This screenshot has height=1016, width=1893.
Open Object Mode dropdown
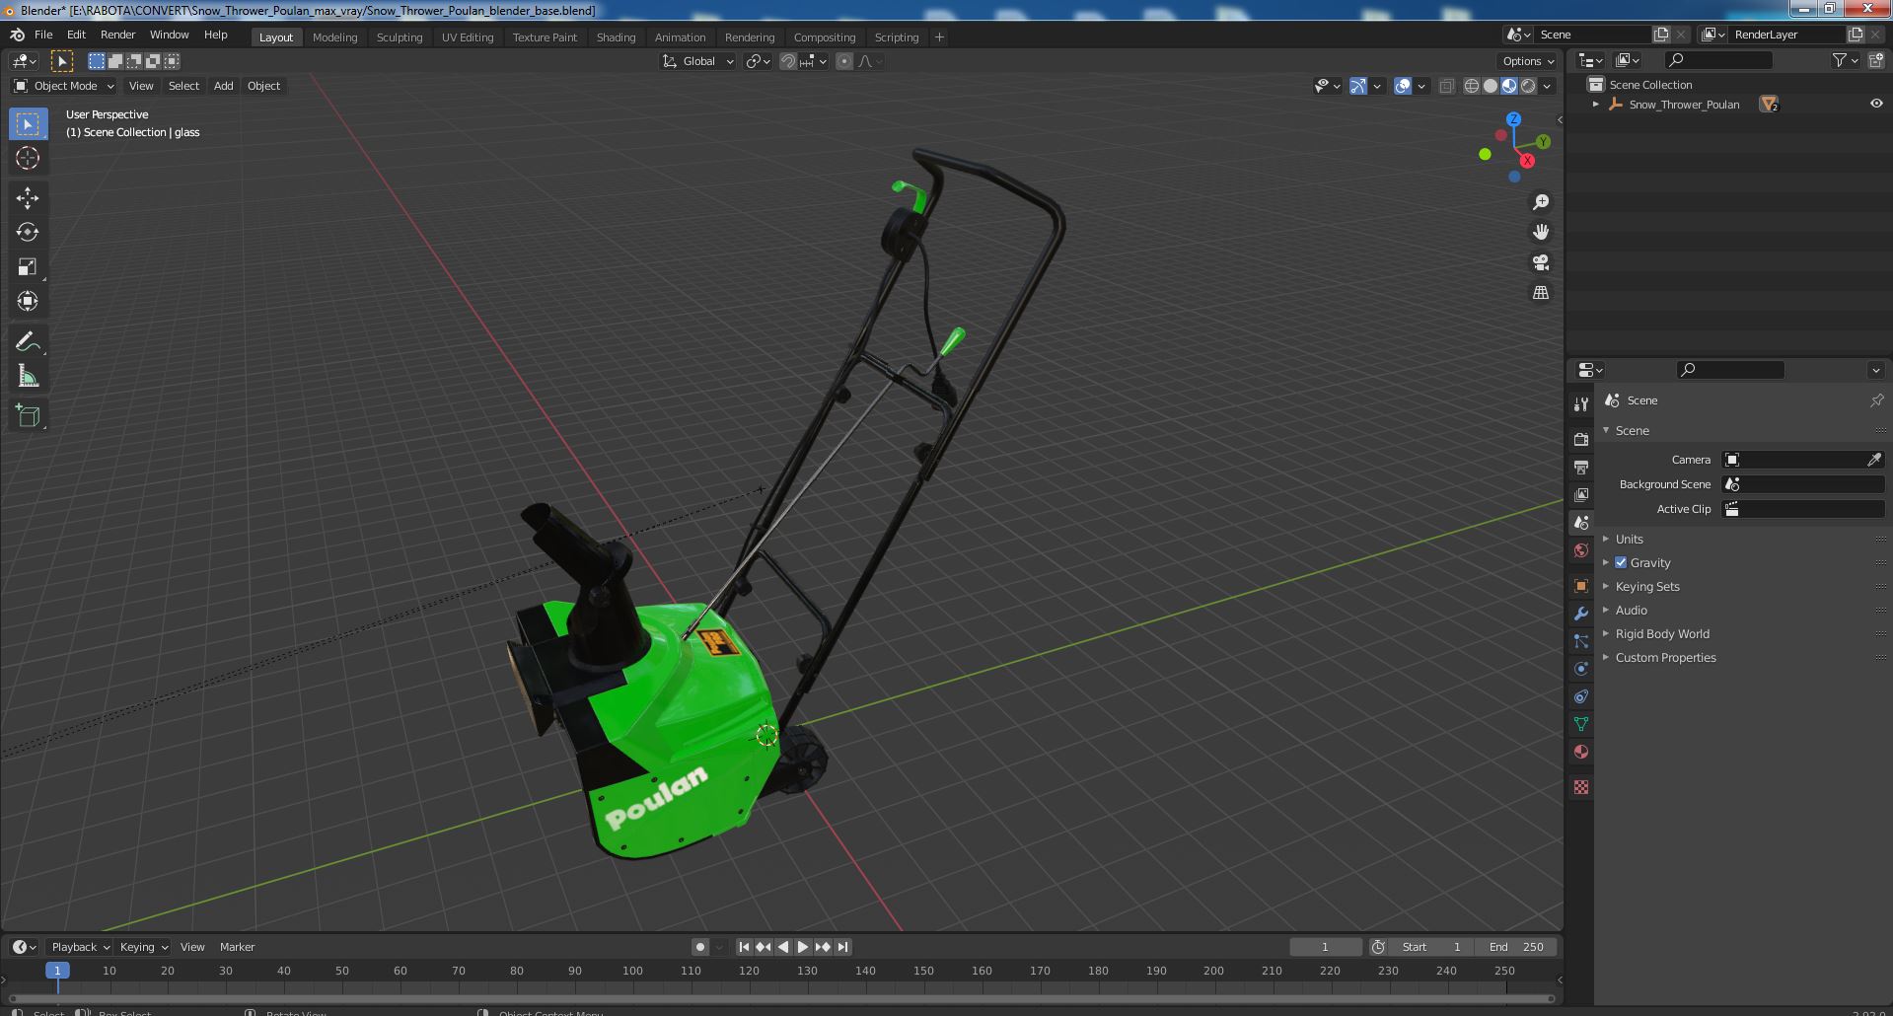click(64, 86)
